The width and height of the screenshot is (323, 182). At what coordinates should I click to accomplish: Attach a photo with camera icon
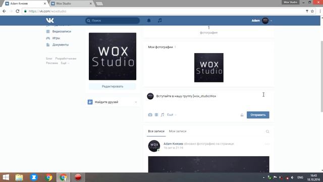click(x=150, y=115)
